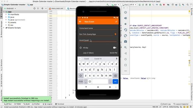Expand the res folder
The image size is (193, 108).
[6, 25]
